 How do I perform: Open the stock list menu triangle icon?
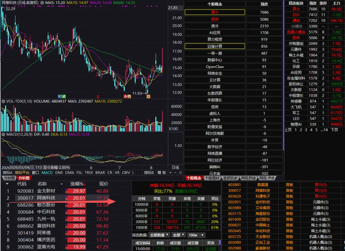[7, 184]
